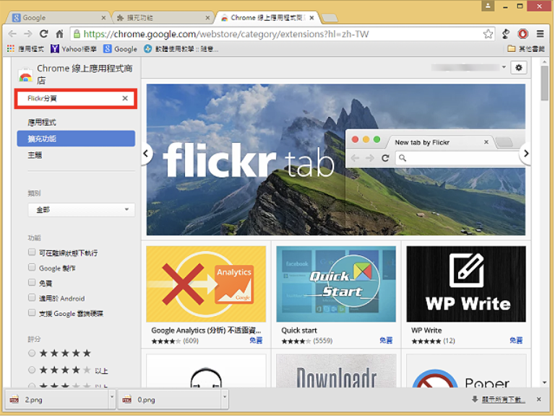Toggle the Android availability checkbox

32,298
